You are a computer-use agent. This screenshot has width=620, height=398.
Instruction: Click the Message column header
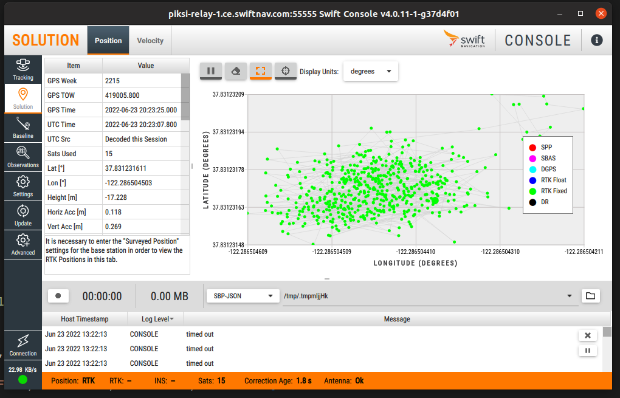tap(397, 318)
